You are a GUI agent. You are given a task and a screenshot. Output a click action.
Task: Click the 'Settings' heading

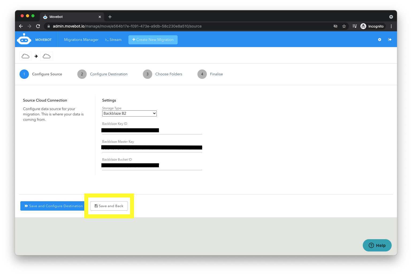tap(109, 100)
